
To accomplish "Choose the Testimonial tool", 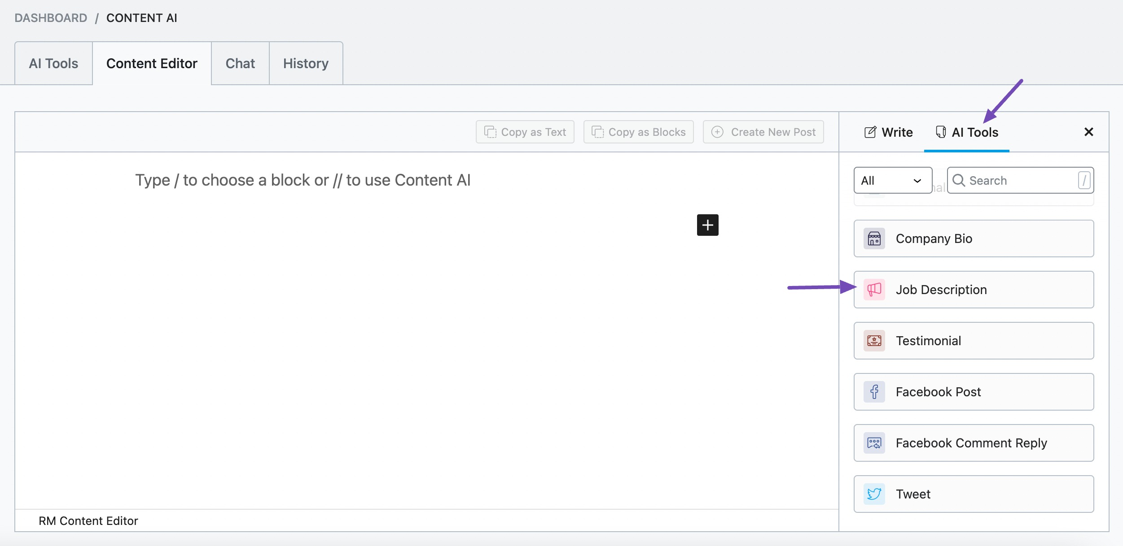I will pyautogui.click(x=974, y=341).
